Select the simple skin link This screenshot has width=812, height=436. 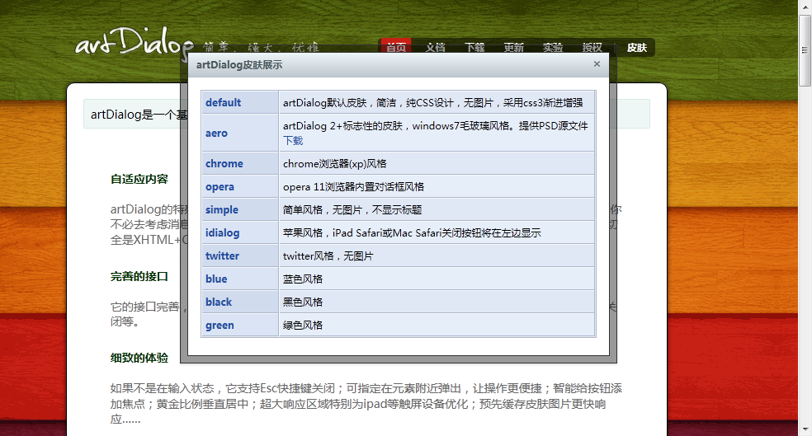click(x=222, y=209)
